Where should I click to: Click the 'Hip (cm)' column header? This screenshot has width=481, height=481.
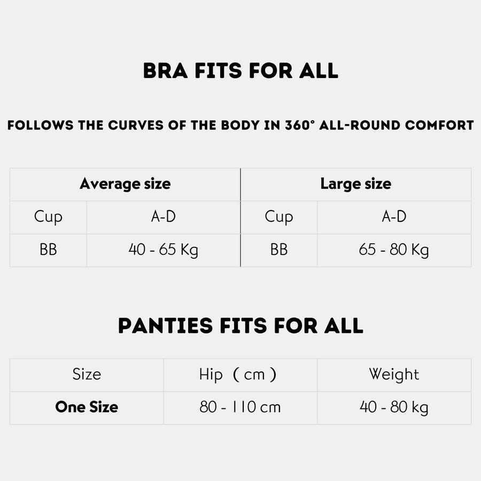click(x=240, y=374)
